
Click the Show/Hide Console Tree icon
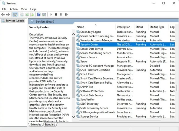[15, 14]
